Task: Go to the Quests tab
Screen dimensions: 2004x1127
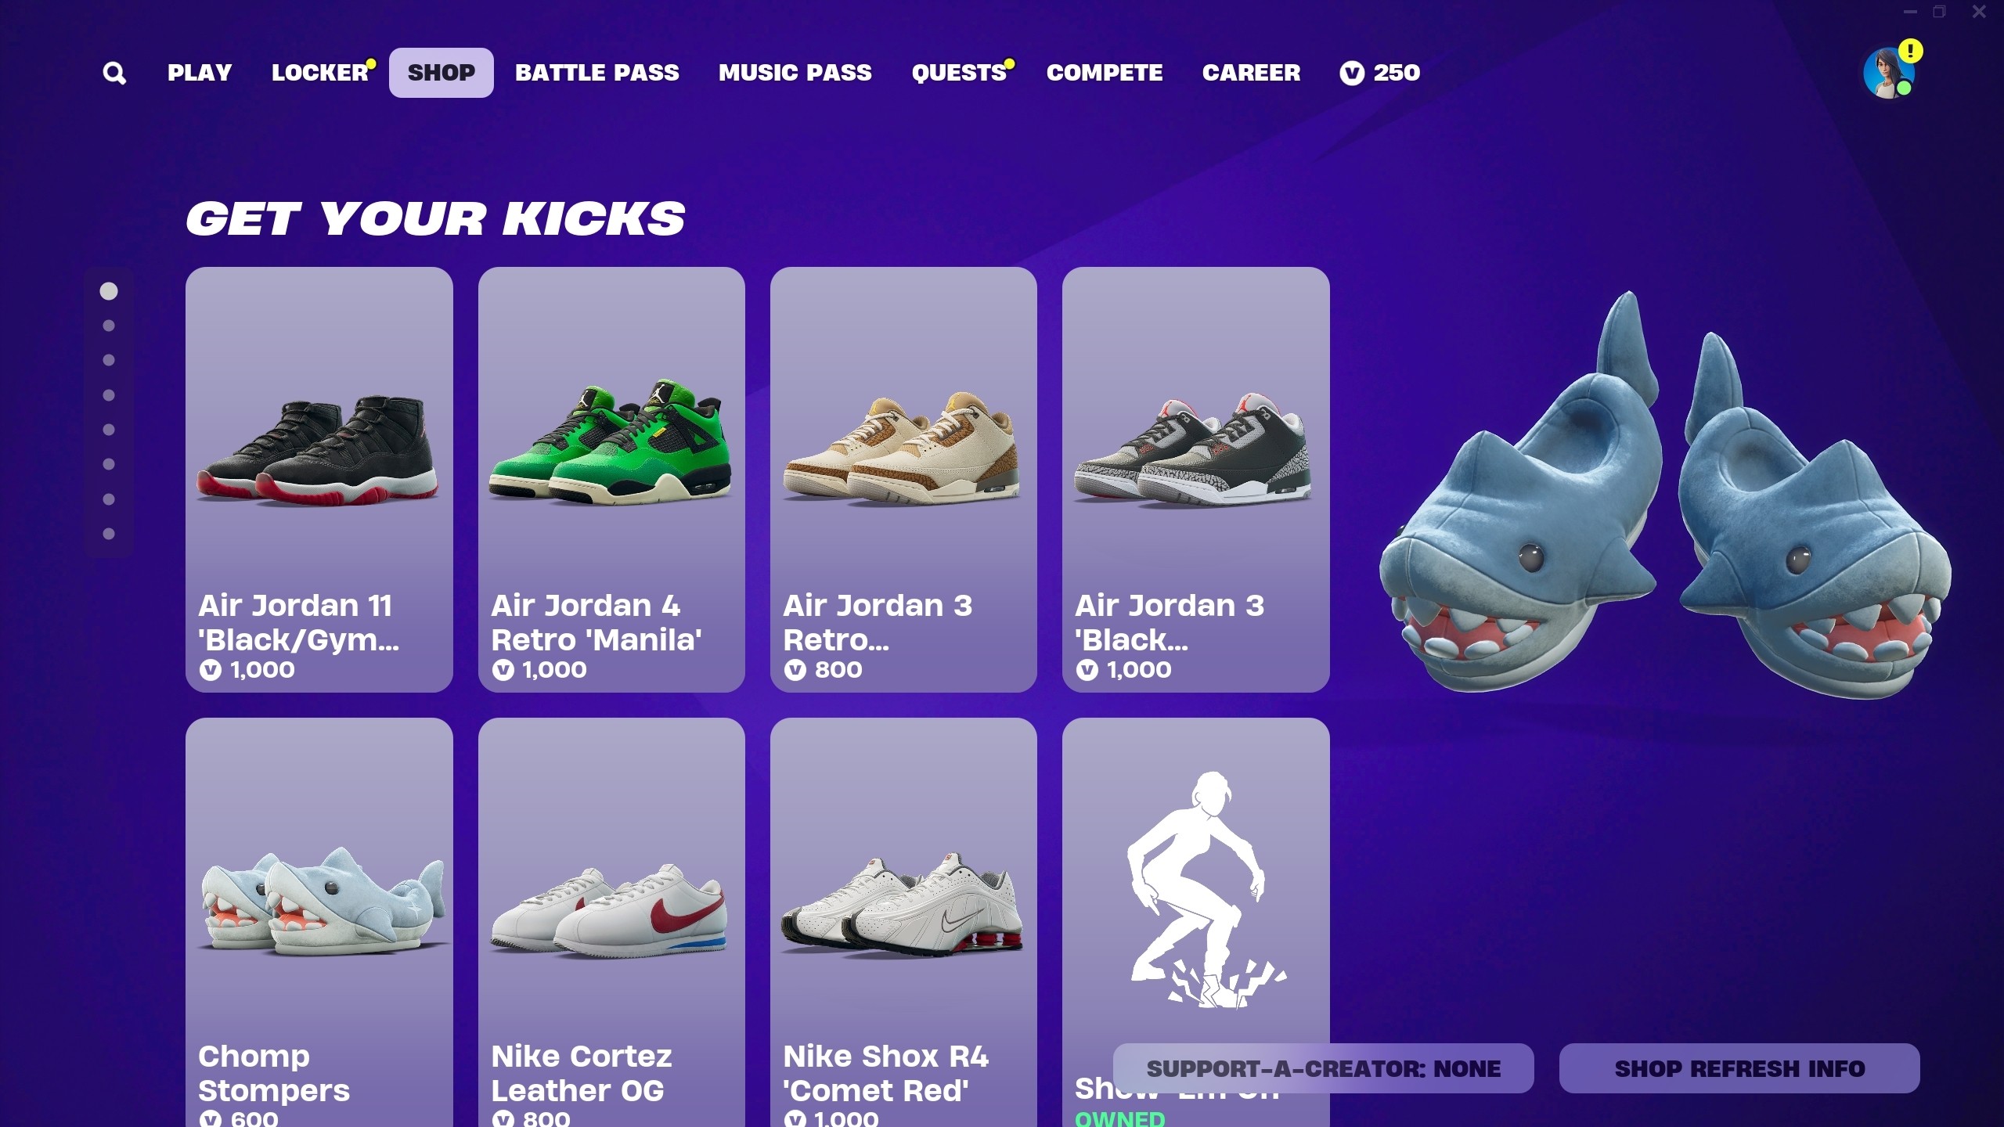Action: (959, 73)
